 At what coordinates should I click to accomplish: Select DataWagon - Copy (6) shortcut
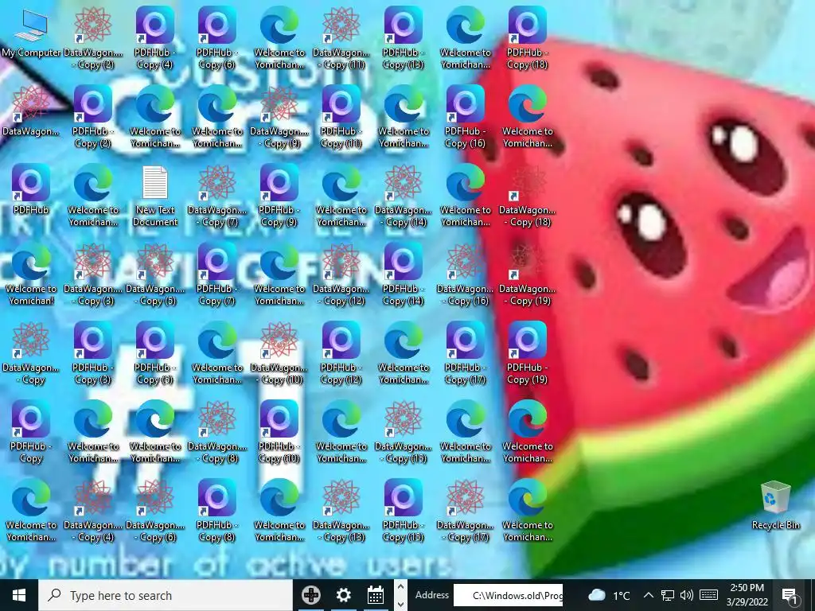point(155,512)
